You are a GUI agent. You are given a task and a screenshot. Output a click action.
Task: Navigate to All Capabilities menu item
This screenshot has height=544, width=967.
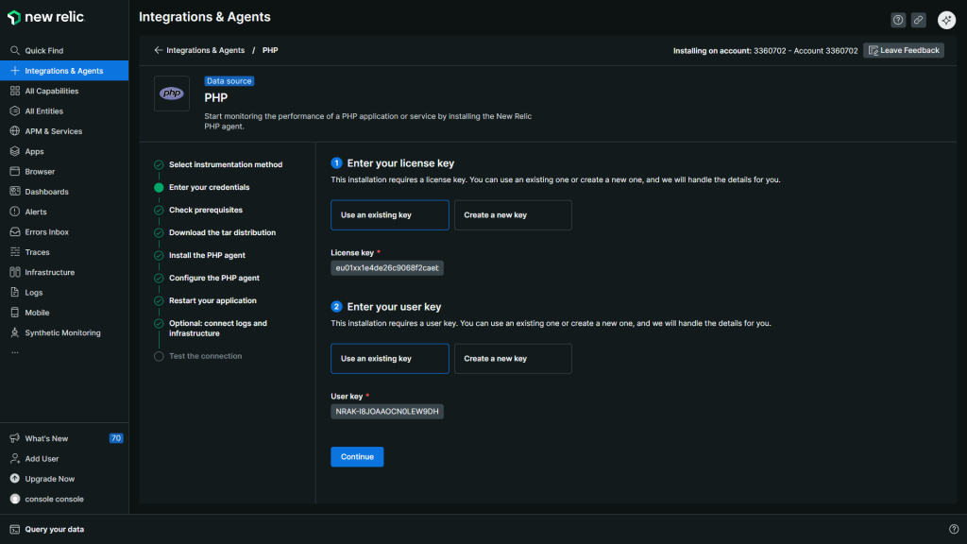point(52,92)
